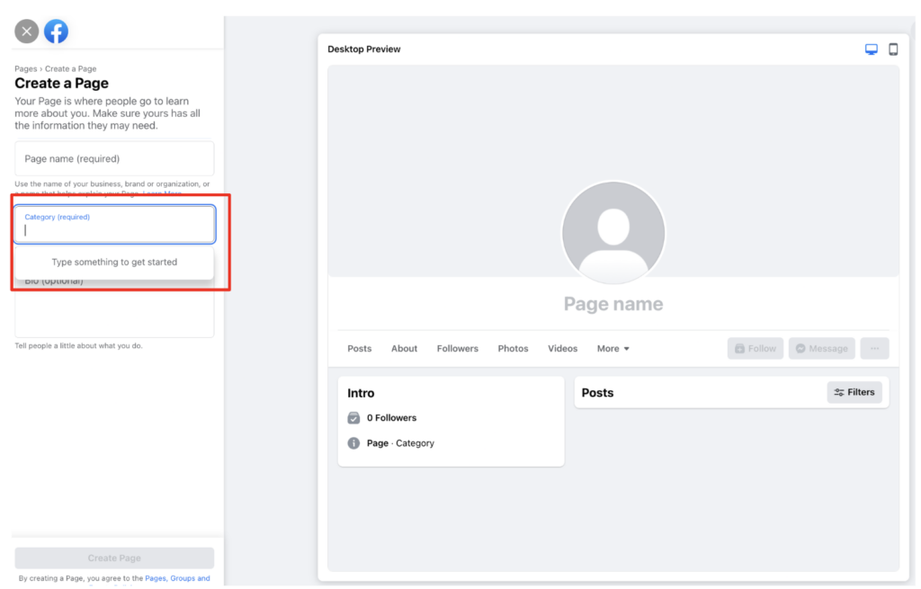The height and width of the screenshot is (589, 921).
Task: Open the three-dot options button
Action: (x=874, y=348)
